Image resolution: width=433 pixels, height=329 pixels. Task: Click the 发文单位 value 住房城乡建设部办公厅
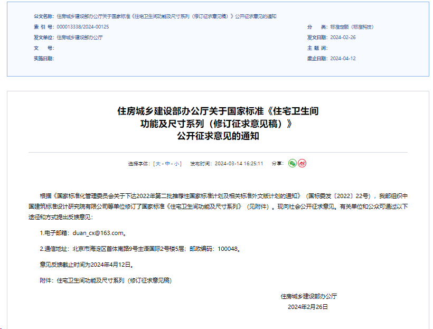[x=80, y=37]
